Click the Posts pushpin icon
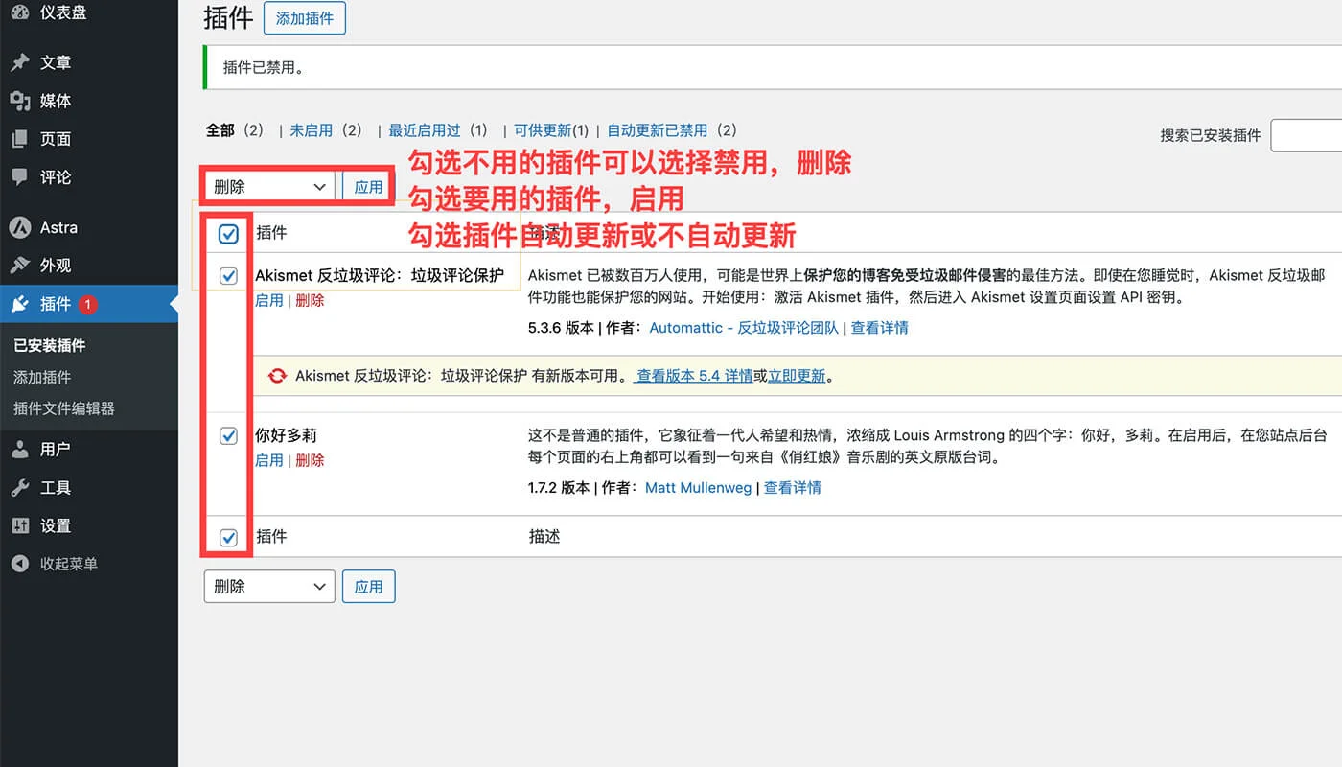This screenshot has width=1342, height=767. (19, 62)
